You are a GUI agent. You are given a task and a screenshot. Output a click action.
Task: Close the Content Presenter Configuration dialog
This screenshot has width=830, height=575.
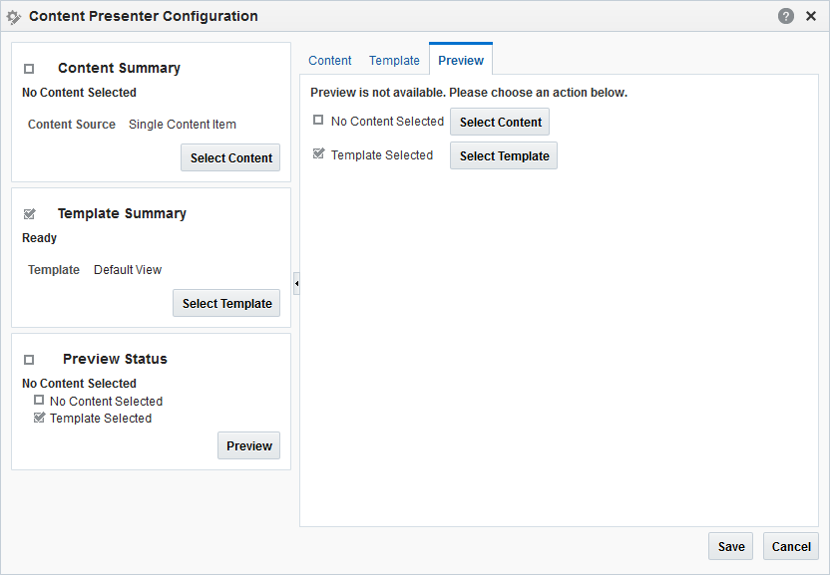[x=811, y=16]
